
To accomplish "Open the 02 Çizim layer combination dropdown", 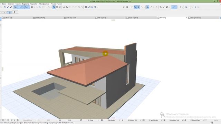I will click(x=99, y=120).
